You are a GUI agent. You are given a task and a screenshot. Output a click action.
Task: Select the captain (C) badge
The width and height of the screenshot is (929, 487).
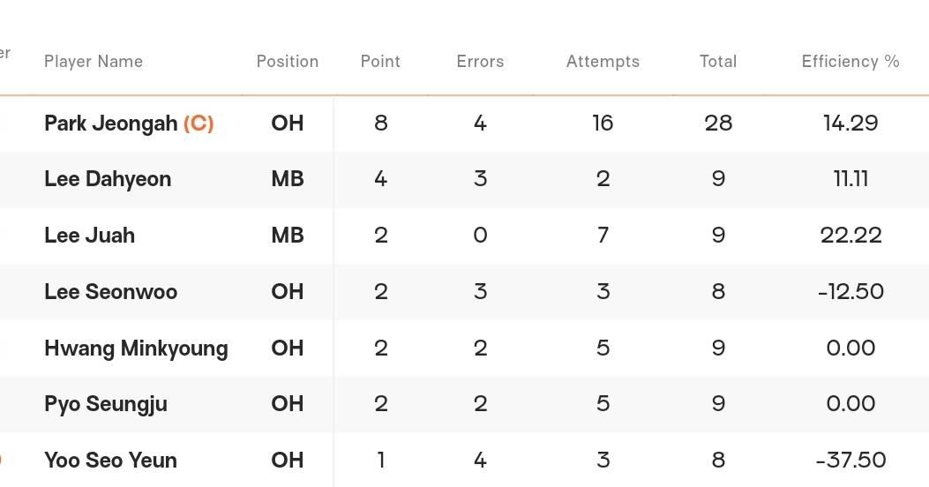coord(199,124)
